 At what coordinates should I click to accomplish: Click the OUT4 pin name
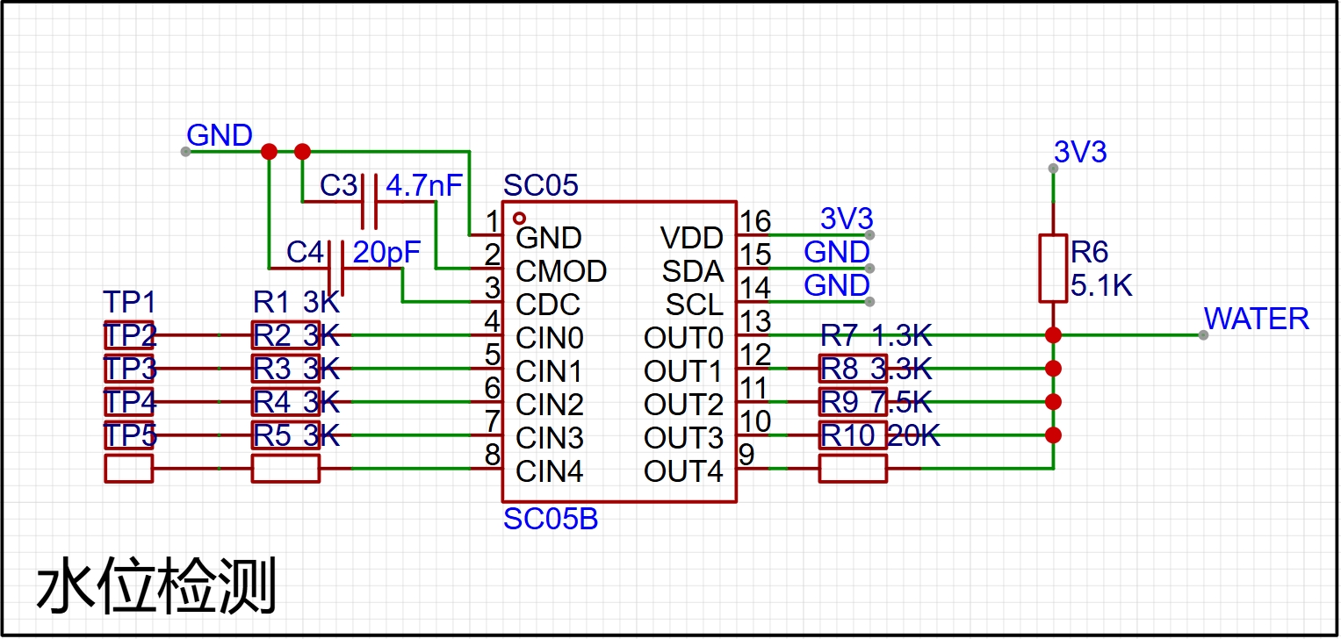pos(684,471)
